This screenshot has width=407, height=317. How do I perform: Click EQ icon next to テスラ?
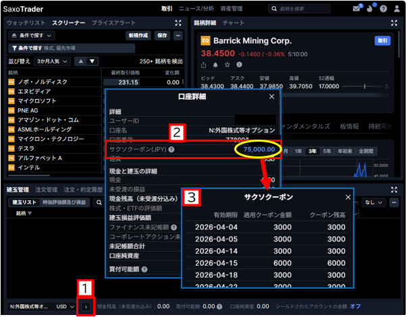pyautogui.click(x=11, y=148)
